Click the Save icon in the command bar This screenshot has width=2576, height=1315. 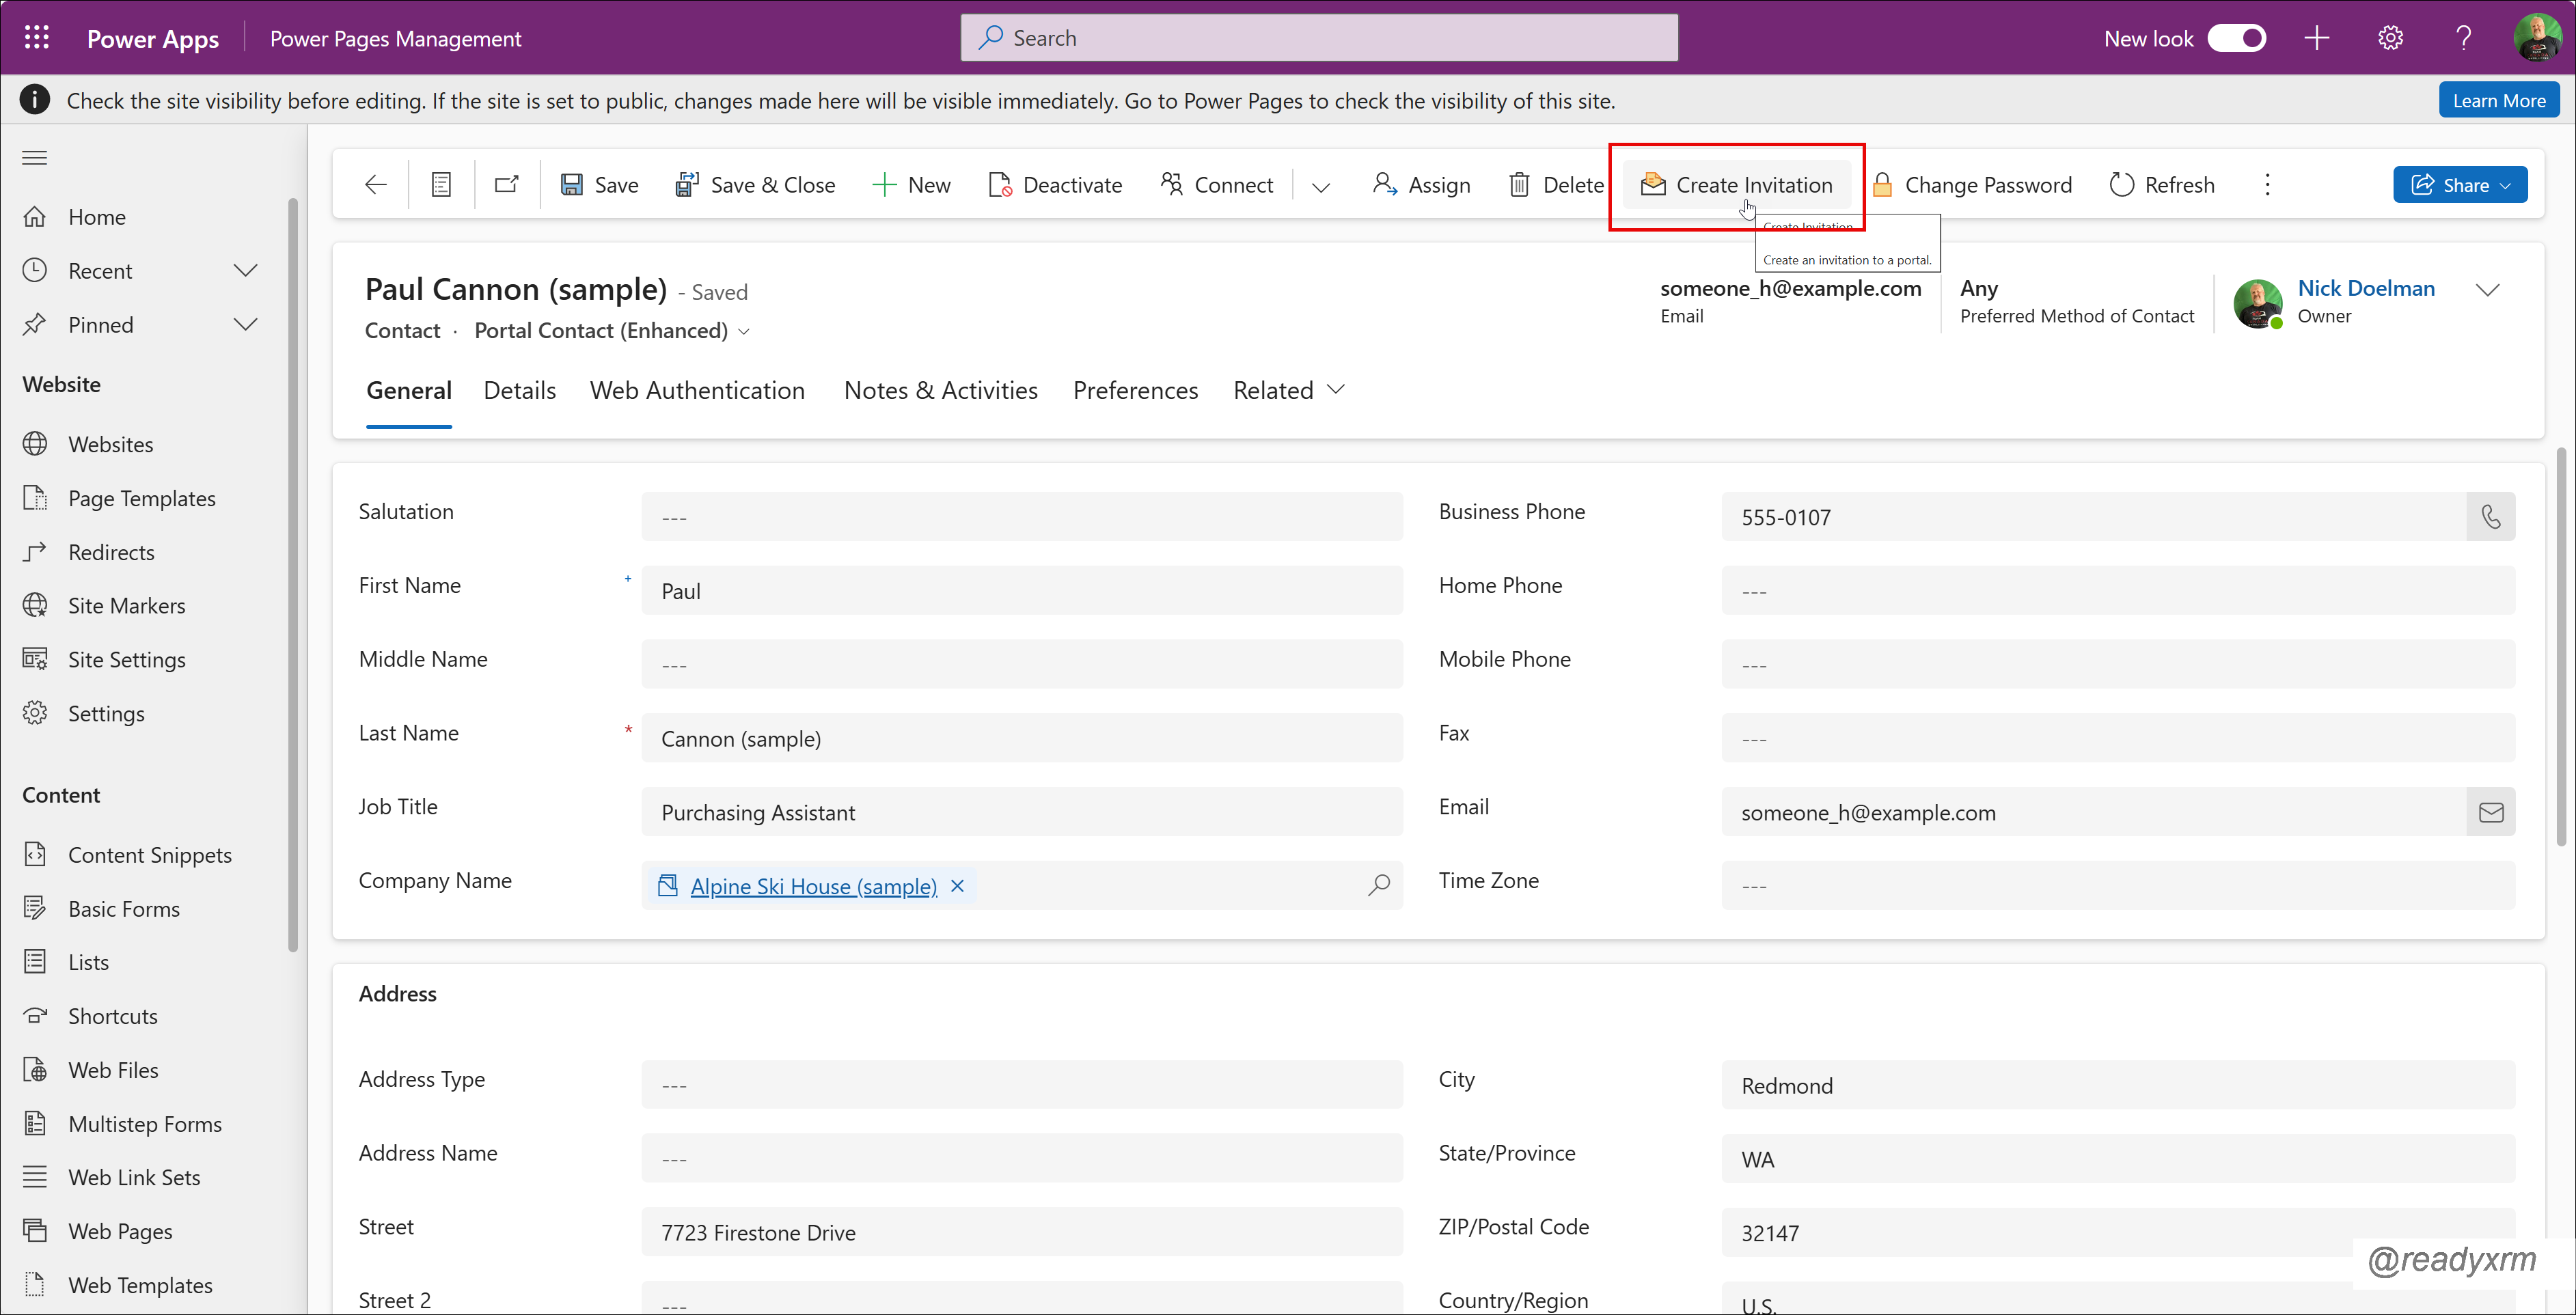573,184
